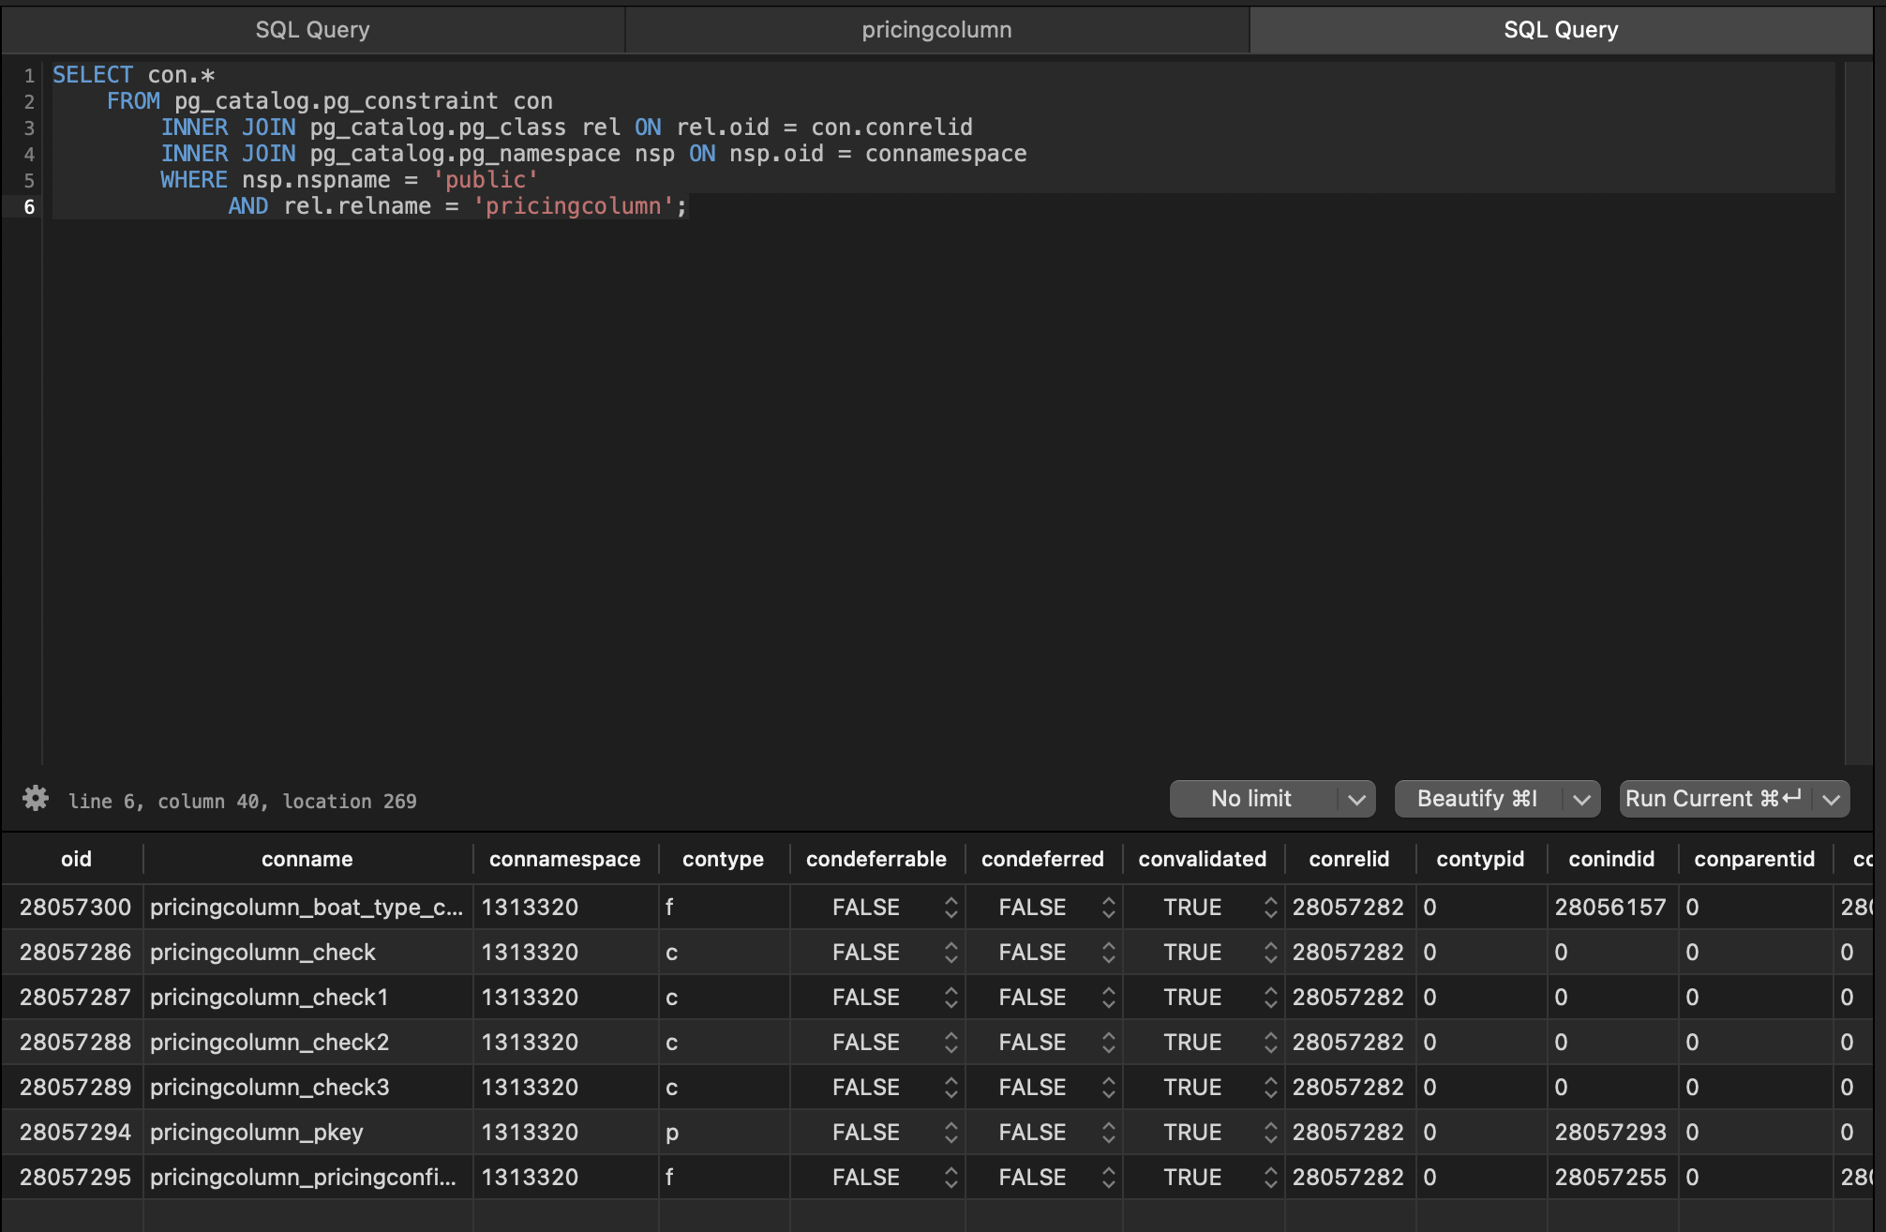The image size is (1886, 1232).
Task: Click the cursor position status text
Action: (x=241, y=801)
